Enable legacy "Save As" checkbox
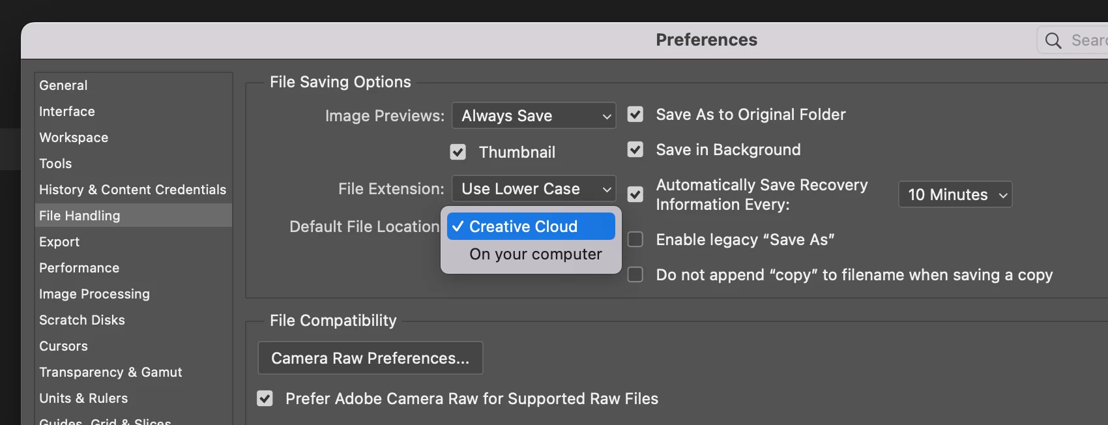This screenshot has width=1108, height=425. click(x=635, y=240)
